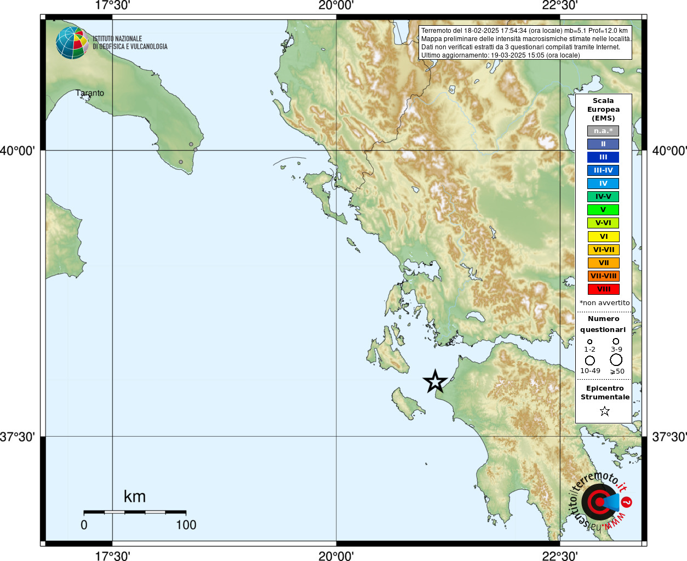Select the blue III intensity swatch
This screenshot has height=561, width=687.
tap(603, 157)
